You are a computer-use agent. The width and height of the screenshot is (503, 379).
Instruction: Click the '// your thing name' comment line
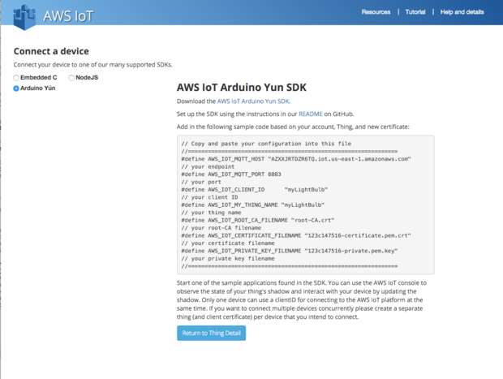[211, 213]
